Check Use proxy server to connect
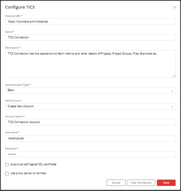The width and height of the screenshot is (181, 191). pos(7,174)
